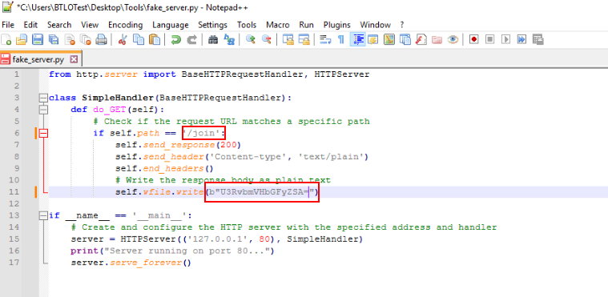Open the Run menu

click(x=306, y=25)
